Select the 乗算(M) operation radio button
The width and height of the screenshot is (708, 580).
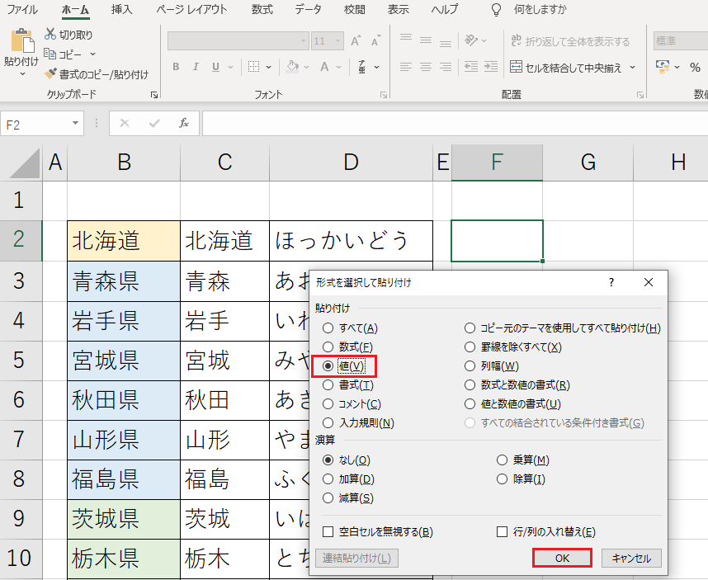(x=502, y=460)
